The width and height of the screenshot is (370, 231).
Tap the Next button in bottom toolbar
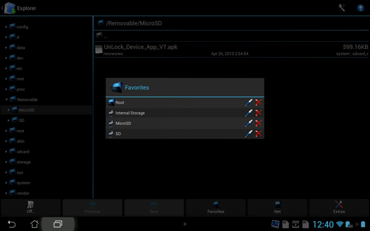click(x=154, y=208)
